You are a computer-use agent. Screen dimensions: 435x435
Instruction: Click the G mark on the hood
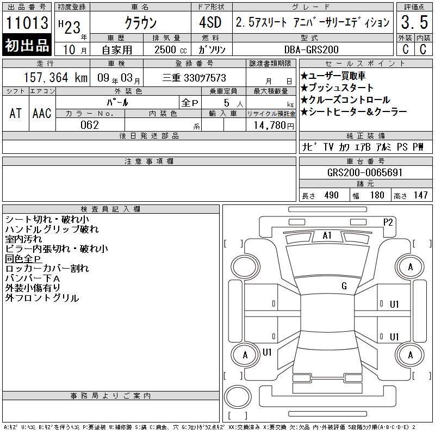pyautogui.click(x=344, y=285)
